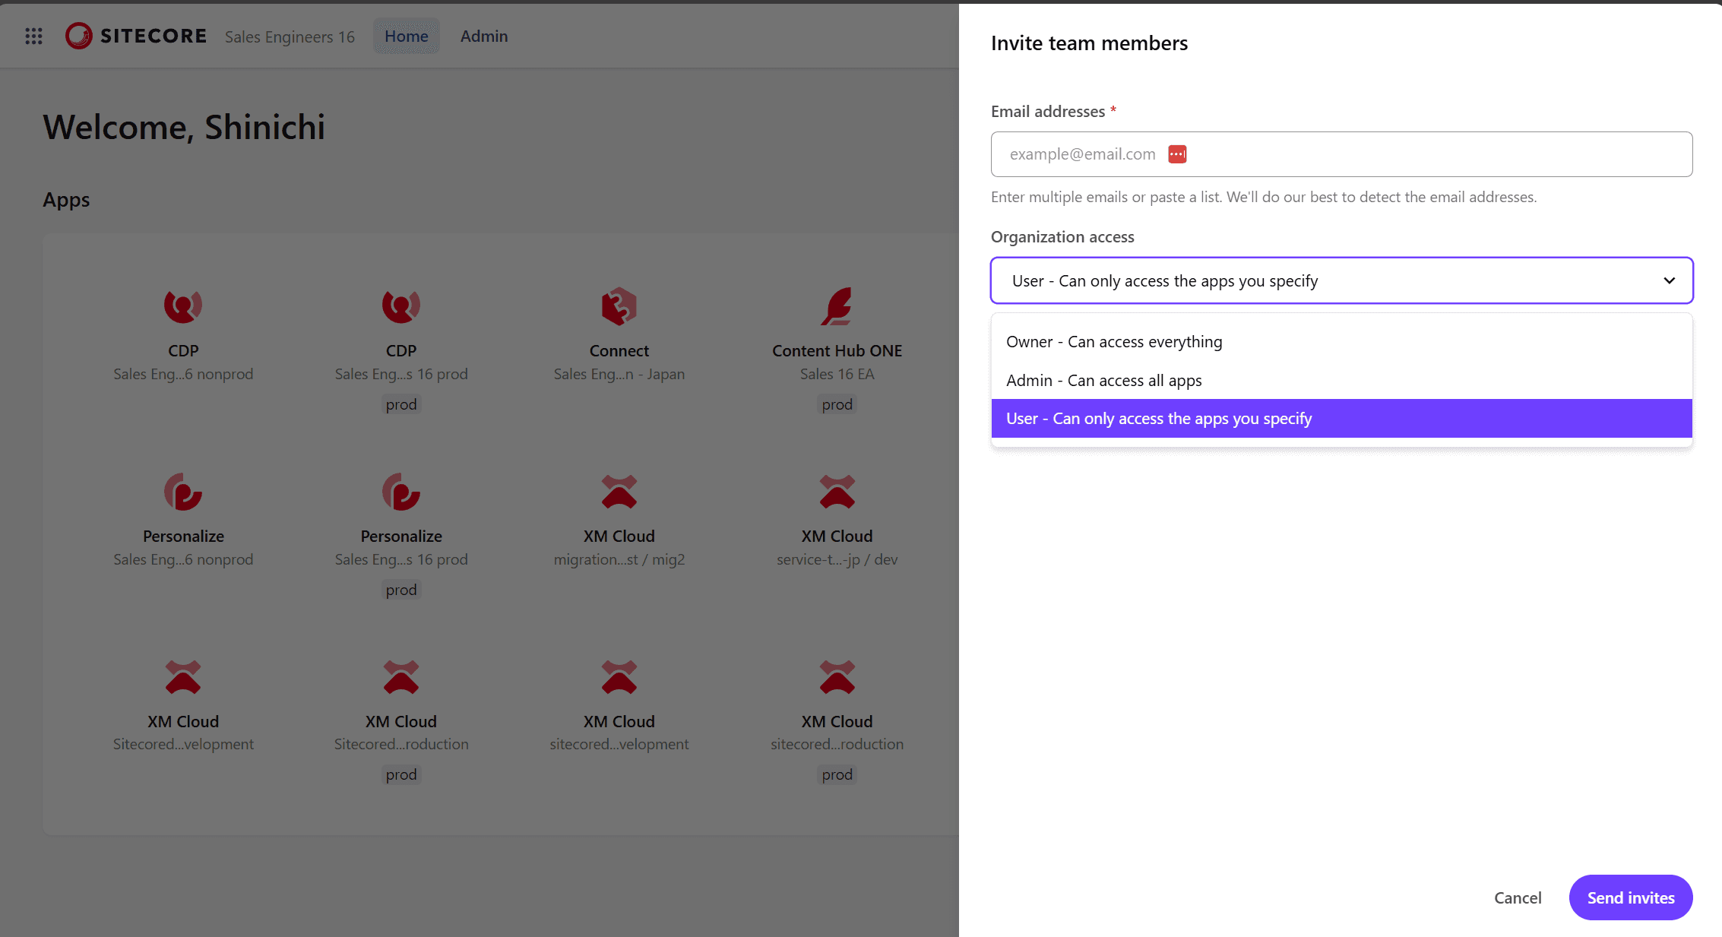The image size is (1722, 937).
Task: Choose User - Can only access specified apps option
Action: coord(1158,419)
